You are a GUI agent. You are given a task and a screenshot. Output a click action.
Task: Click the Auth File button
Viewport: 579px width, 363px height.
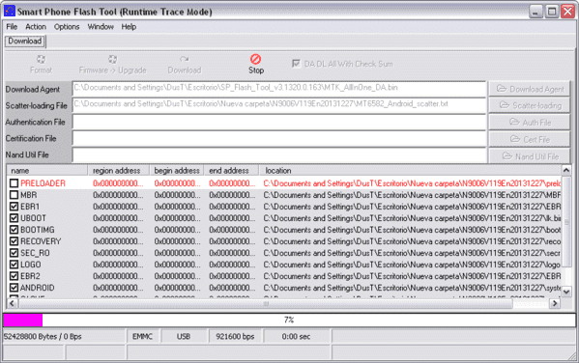pyautogui.click(x=530, y=122)
